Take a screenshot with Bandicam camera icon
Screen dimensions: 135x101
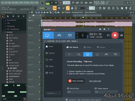coord(121,35)
